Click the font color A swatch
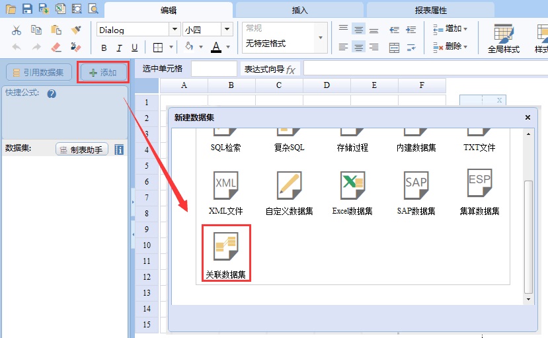Viewport: 548px width, 338px height. click(215, 47)
